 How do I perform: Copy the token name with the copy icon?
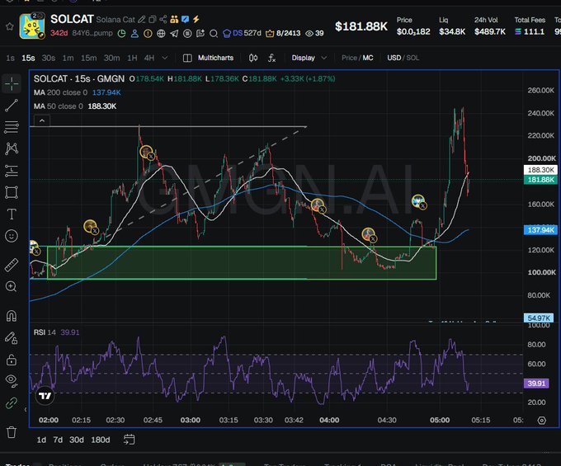click(153, 19)
